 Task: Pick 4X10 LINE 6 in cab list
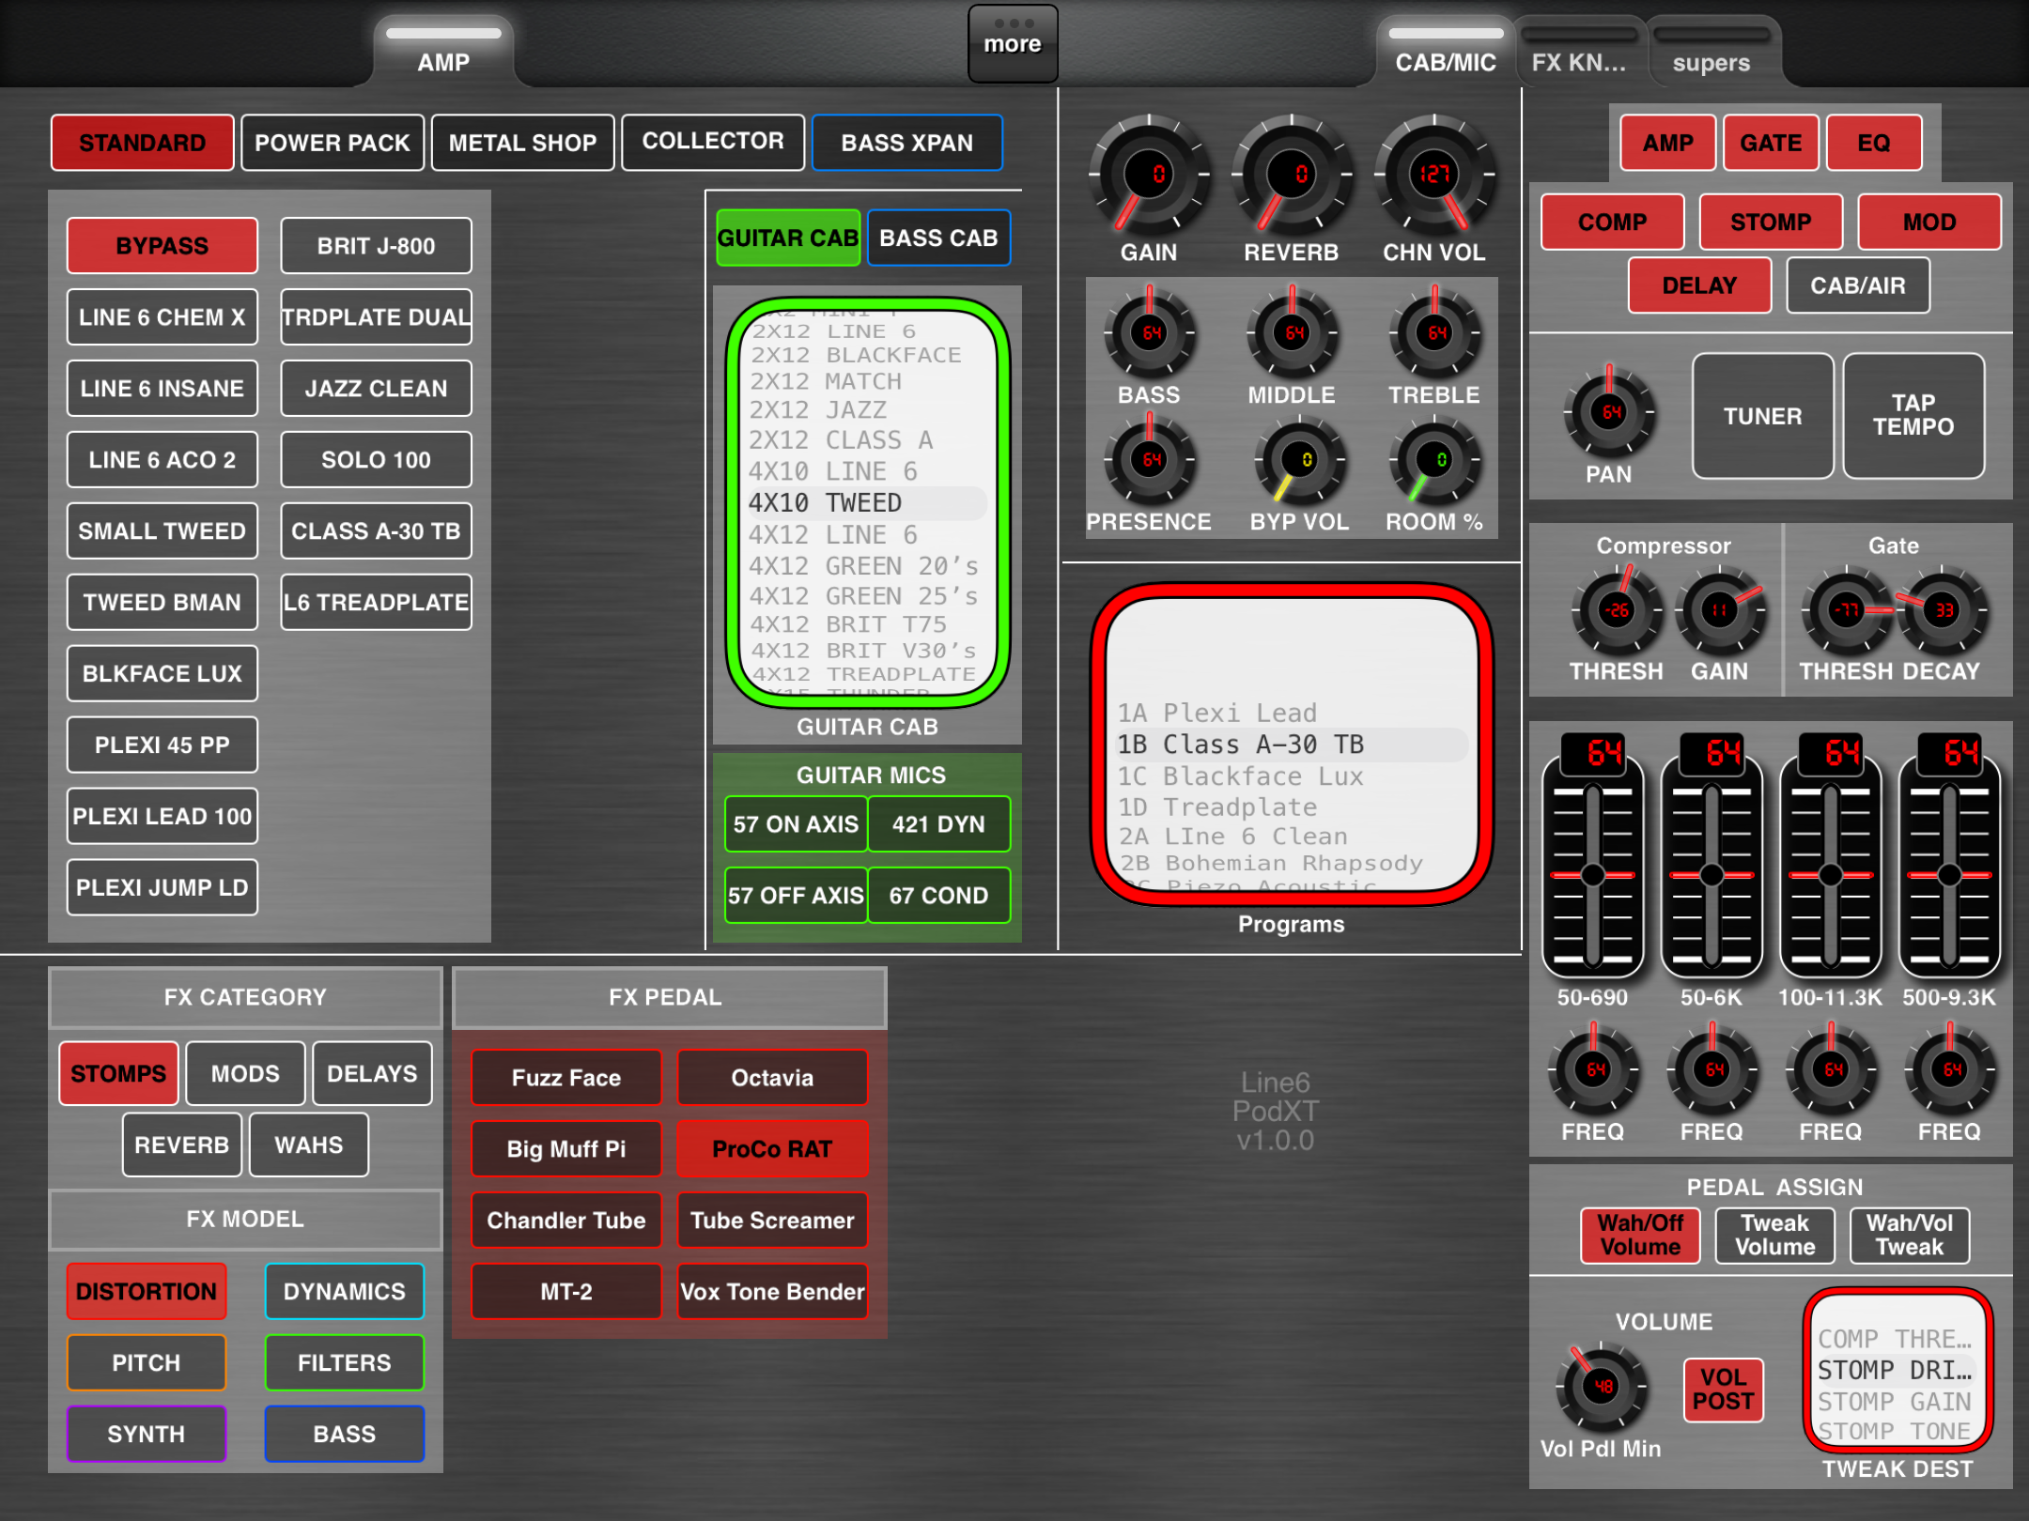pyautogui.click(x=833, y=471)
